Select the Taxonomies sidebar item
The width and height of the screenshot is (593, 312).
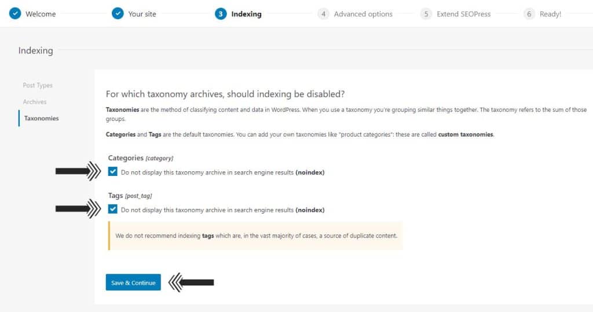point(41,118)
